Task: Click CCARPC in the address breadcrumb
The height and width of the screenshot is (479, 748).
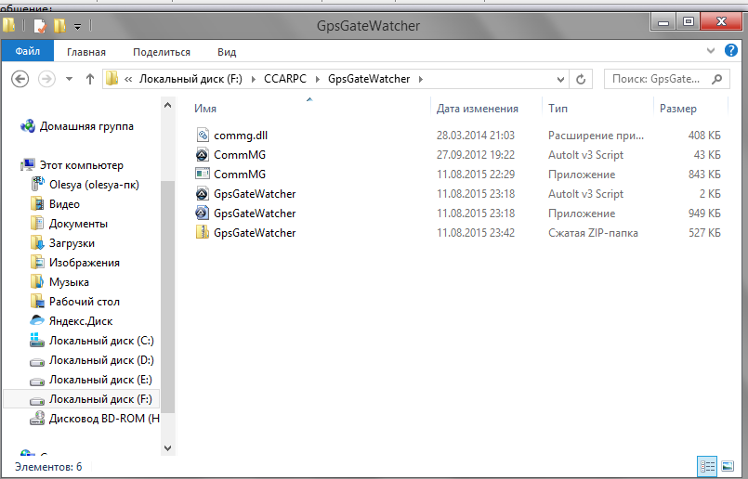Action: coord(286,80)
